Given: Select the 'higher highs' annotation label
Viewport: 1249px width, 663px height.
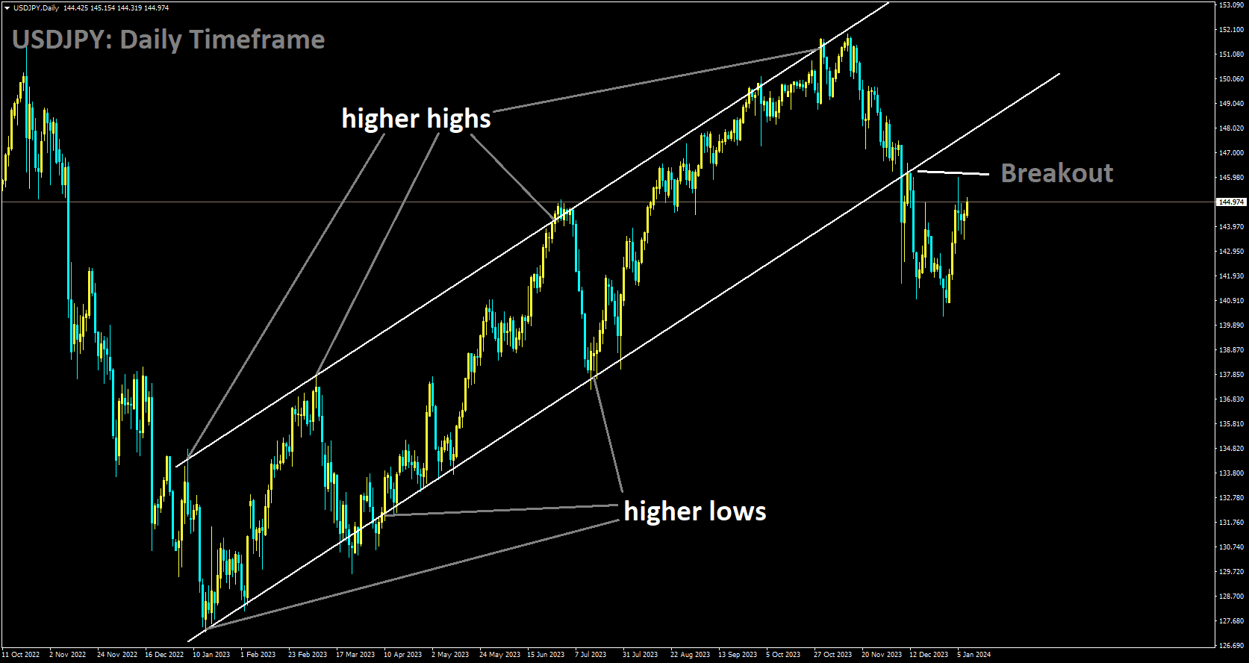Looking at the screenshot, I should coord(417,119).
